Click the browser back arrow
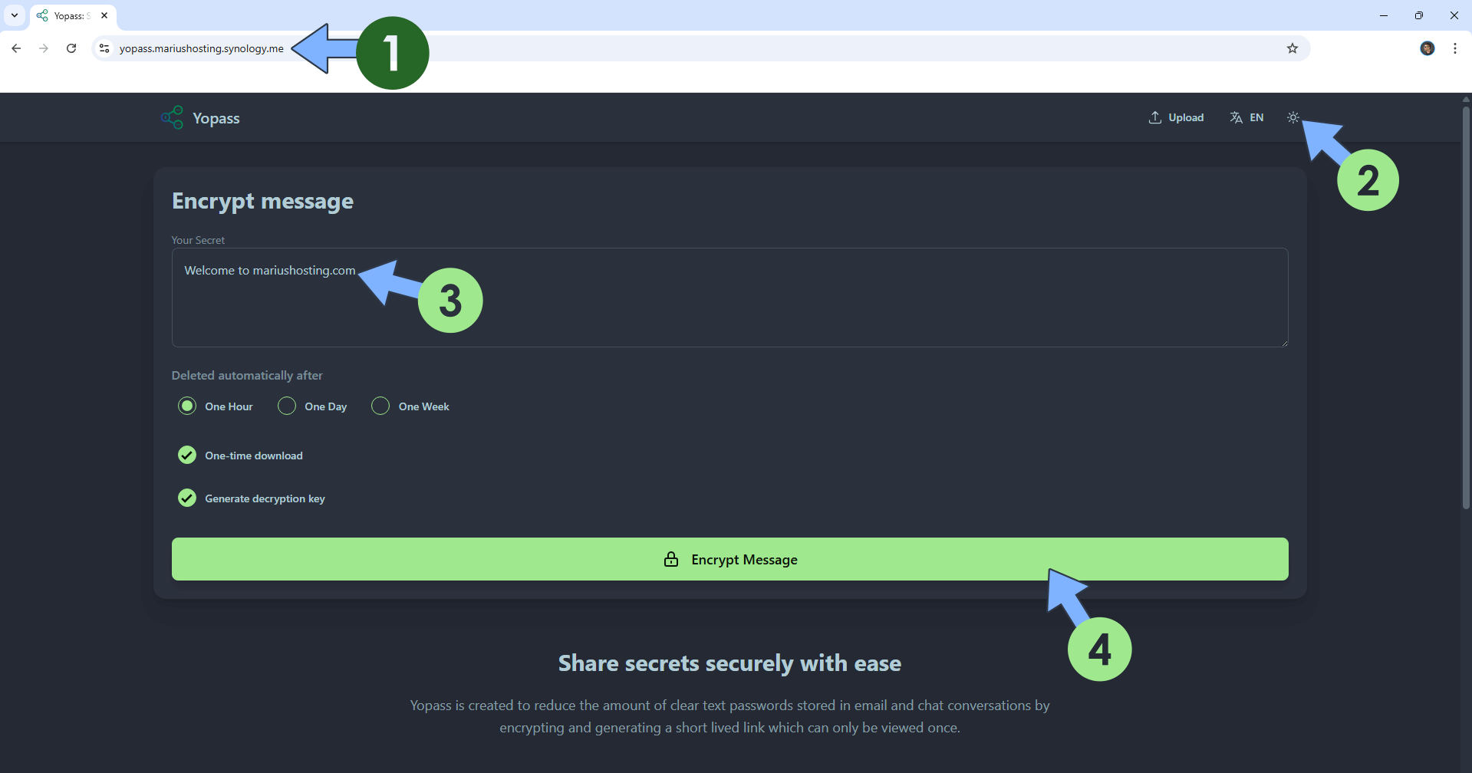This screenshot has width=1472, height=773. (16, 48)
